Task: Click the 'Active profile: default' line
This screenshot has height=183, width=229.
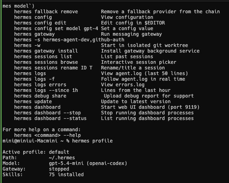Action: click(x=36, y=152)
